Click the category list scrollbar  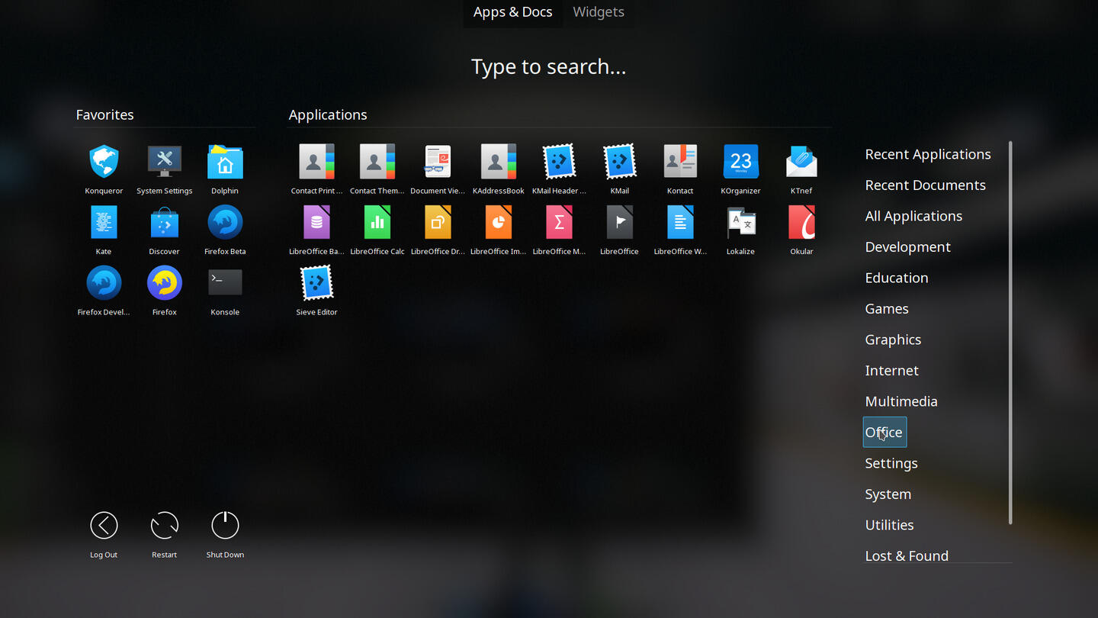coord(1011,333)
